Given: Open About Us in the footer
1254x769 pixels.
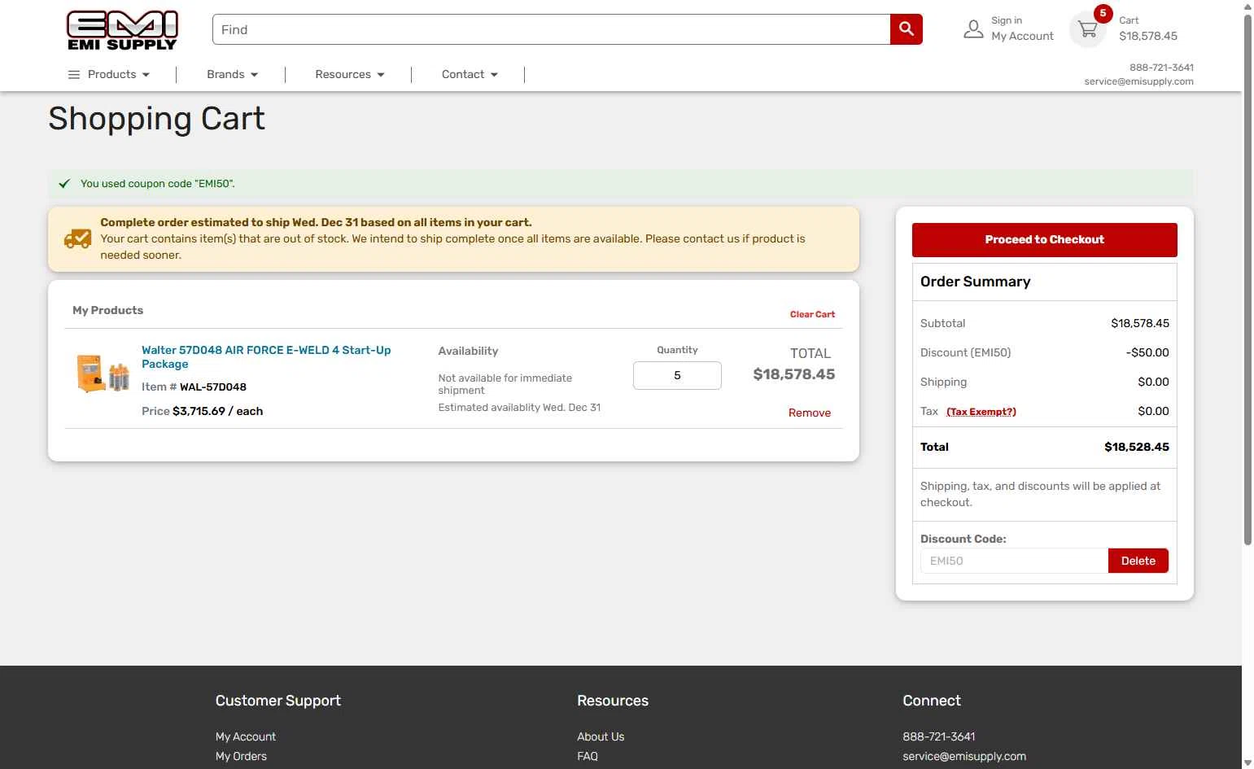Looking at the screenshot, I should pos(601,736).
